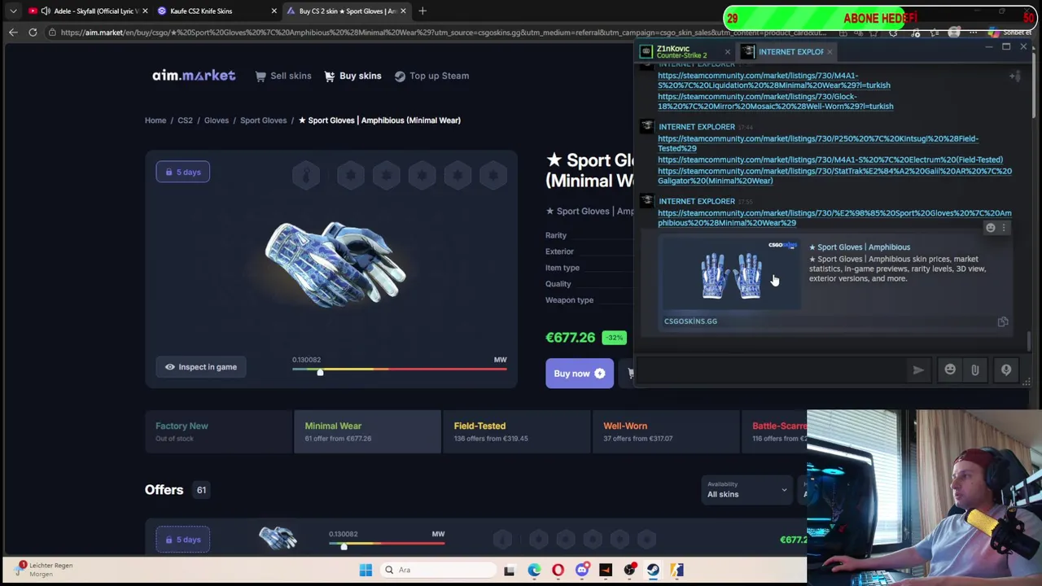This screenshot has height=586, width=1042.
Task: Open the Opera browser taskbar icon
Action: (558, 570)
